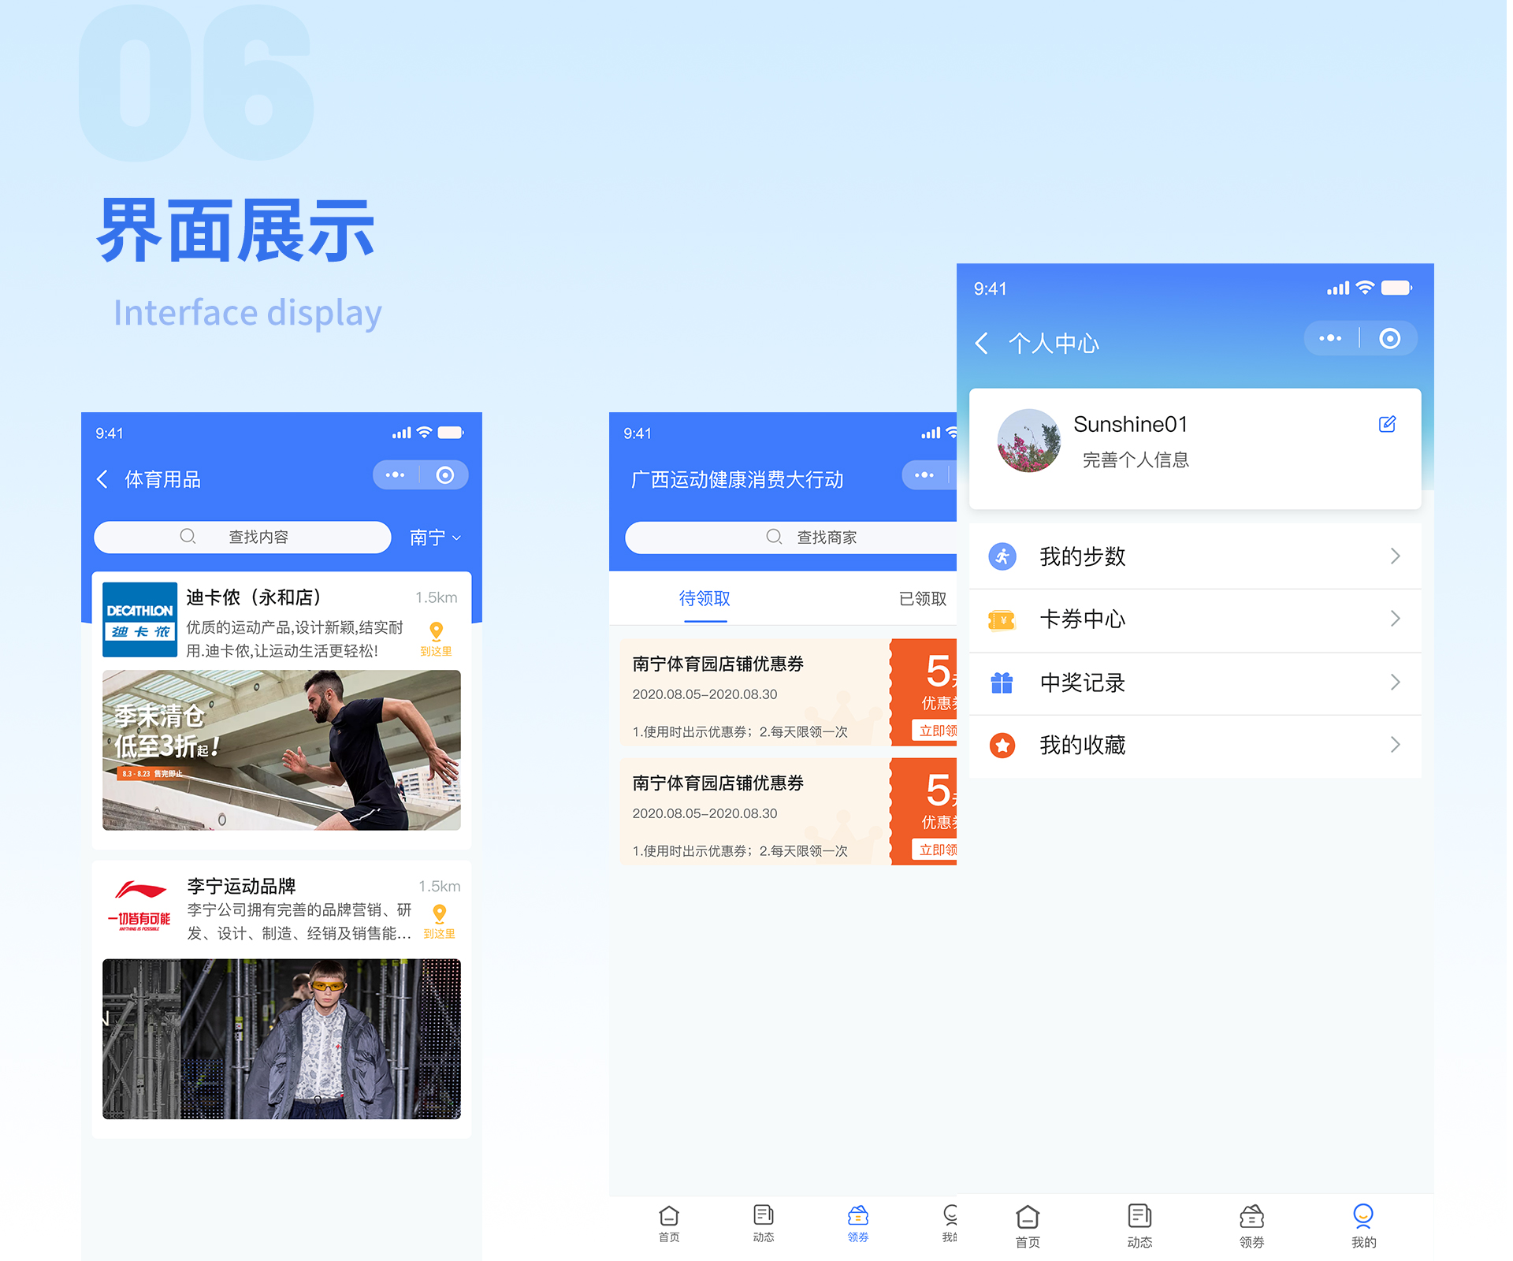Click the more options dots in 个人中心 header
Viewport: 1513px width, 1261px height.
(x=1330, y=339)
